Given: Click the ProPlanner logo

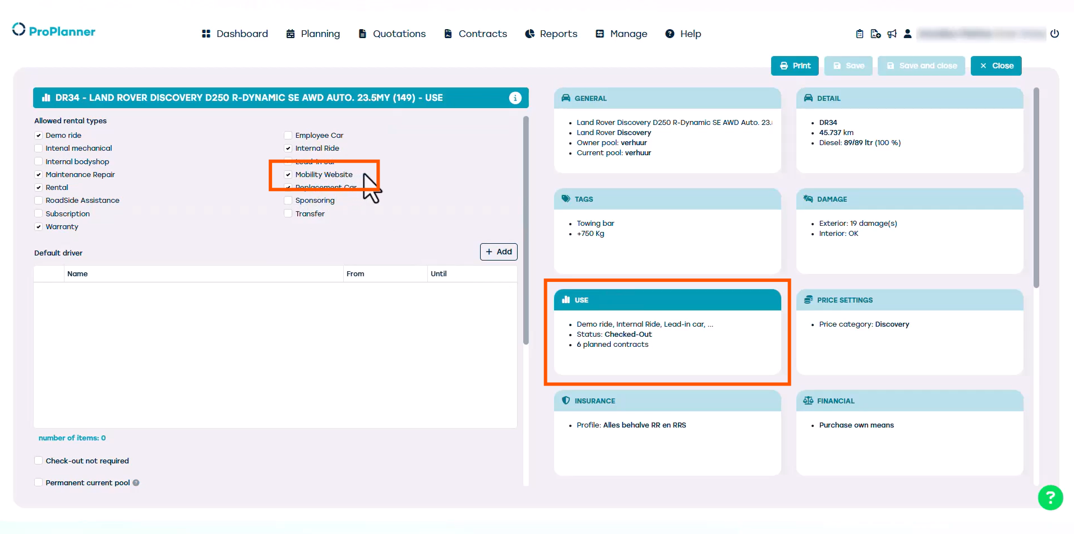Looking at the screenshot, I should coord(54,31).
